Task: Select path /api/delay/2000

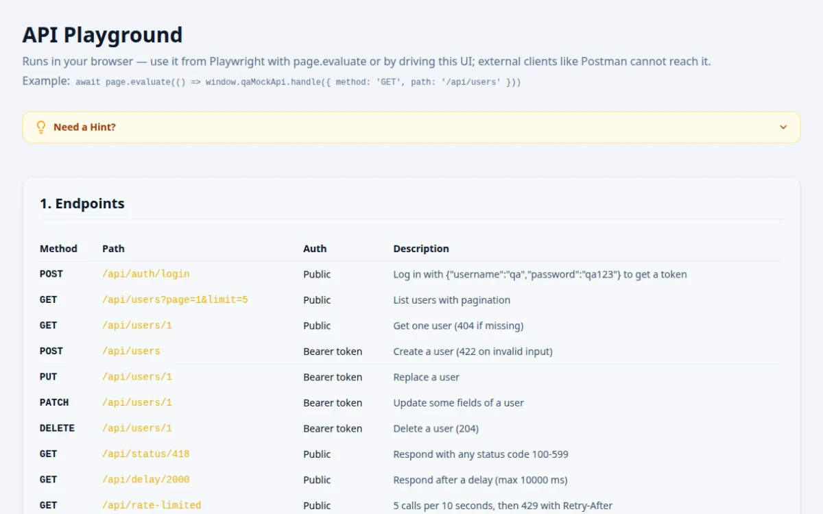Action: pos(145,480)
